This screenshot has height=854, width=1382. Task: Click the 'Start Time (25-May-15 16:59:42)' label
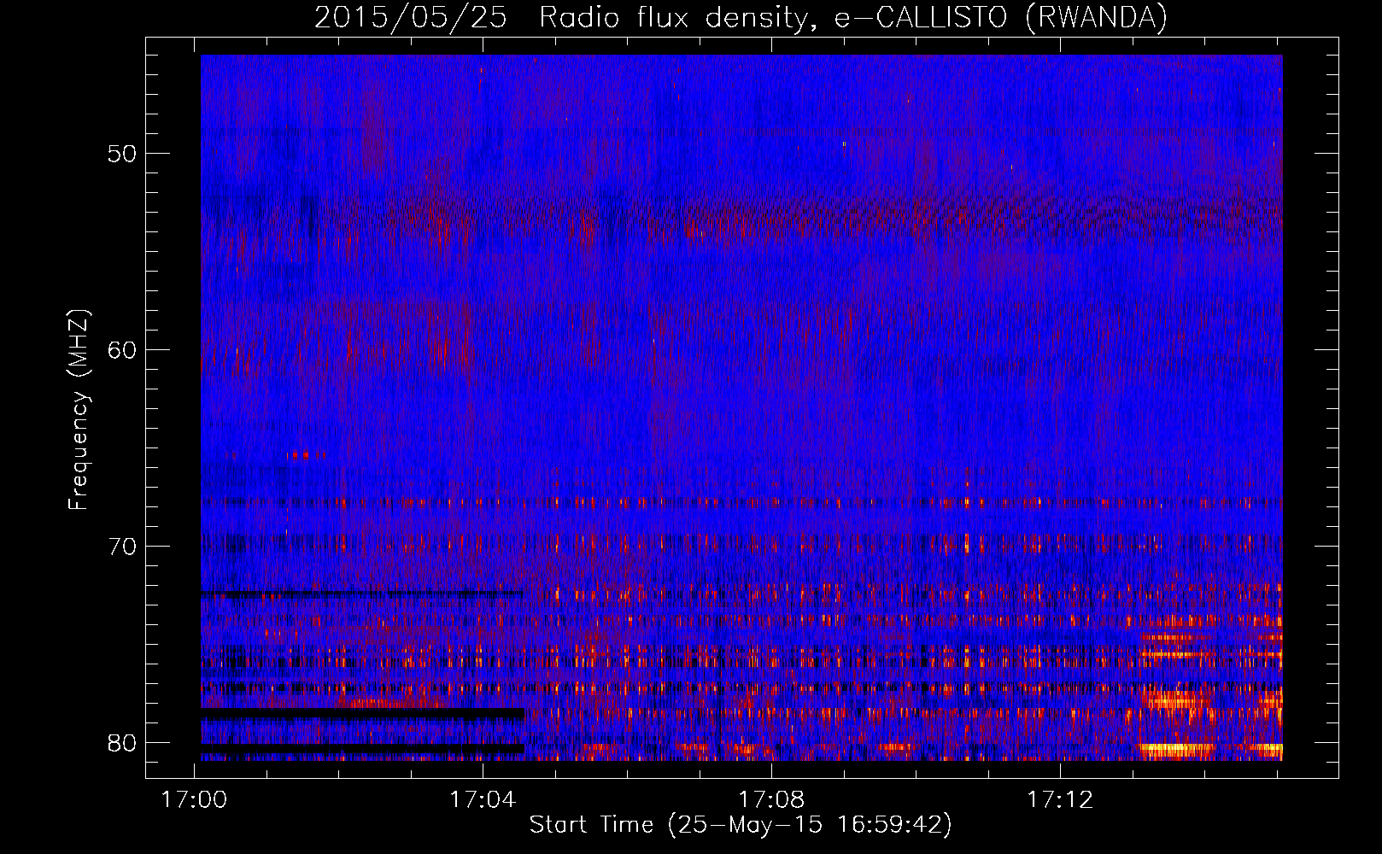click(741, 825)
